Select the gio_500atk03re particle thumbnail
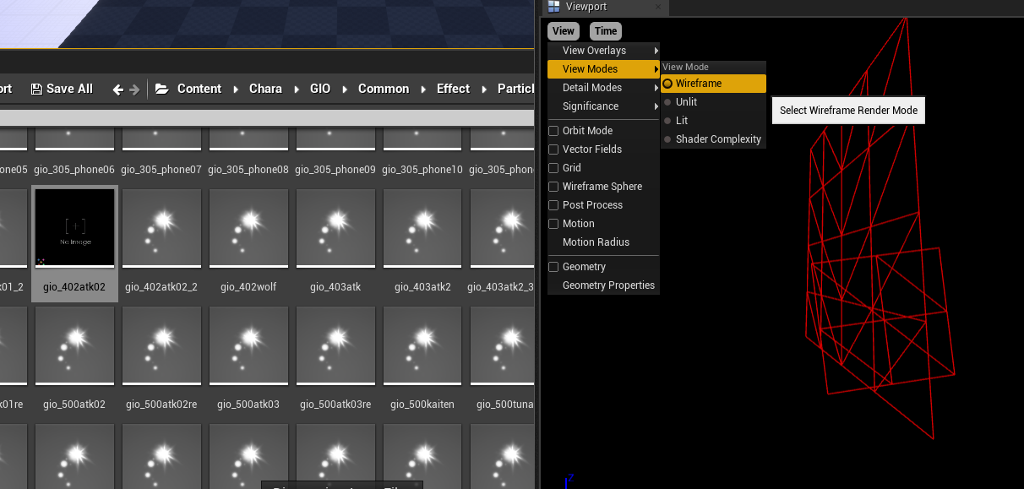This screenshot has width=1024, height=489. click(335, 345)
